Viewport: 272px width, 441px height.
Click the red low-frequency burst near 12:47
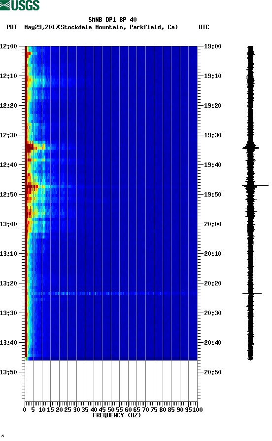pos(32,186)
